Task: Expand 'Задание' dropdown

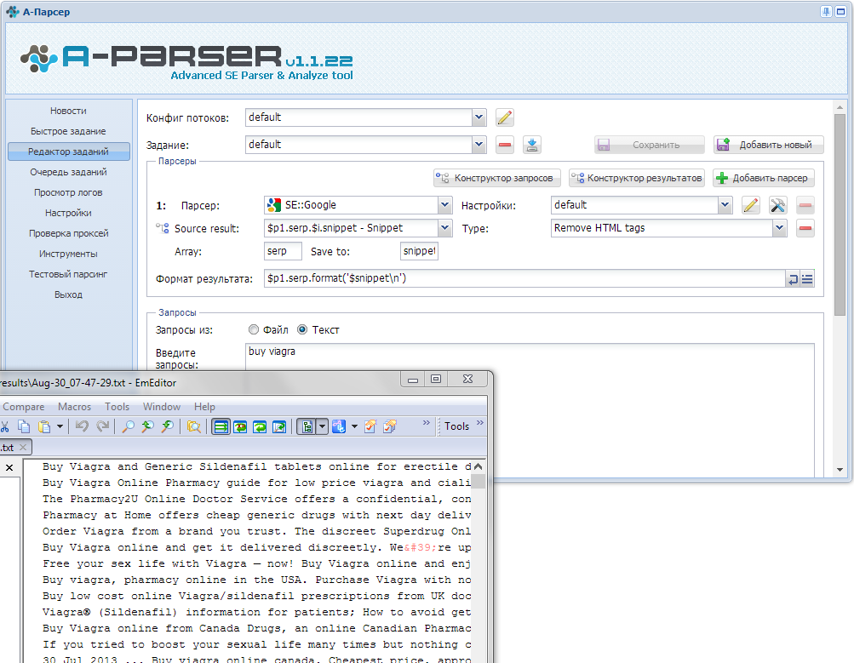Action: 479,144
